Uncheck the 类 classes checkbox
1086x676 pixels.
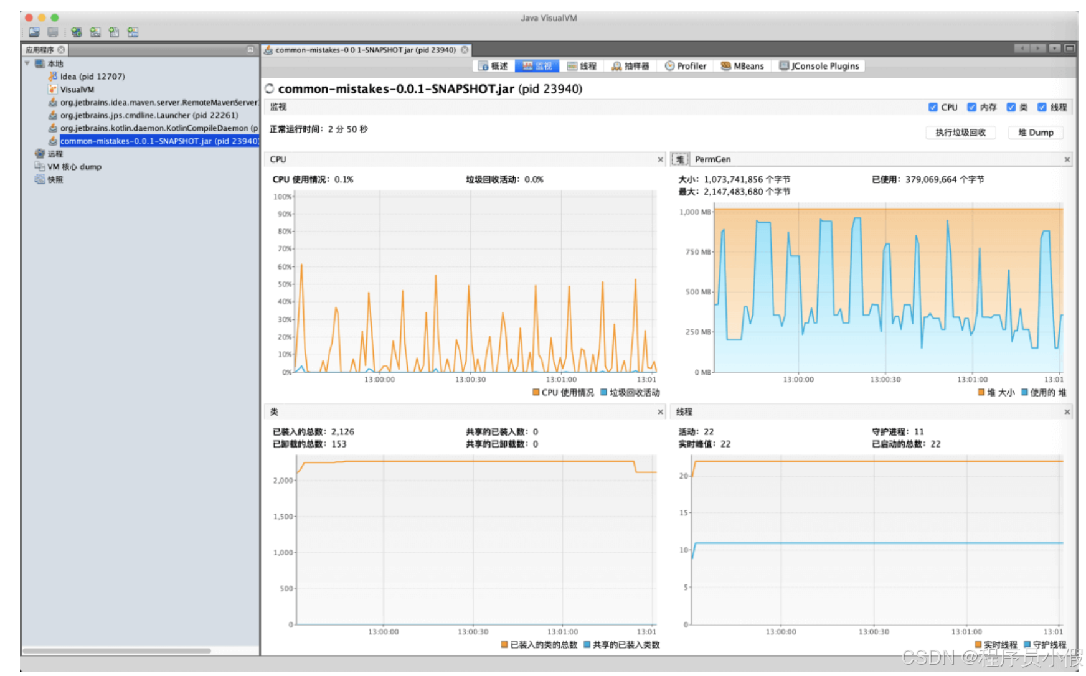click(1011, 107)
